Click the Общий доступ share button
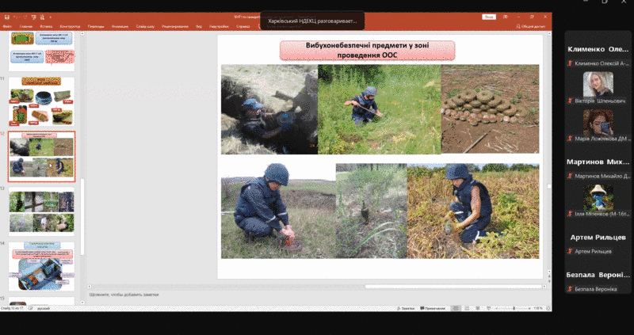This screenshot has width=634, height=335. [x=530, y=27]
